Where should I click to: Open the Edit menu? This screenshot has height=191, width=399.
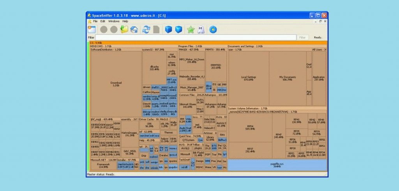[x=102, y=21]
